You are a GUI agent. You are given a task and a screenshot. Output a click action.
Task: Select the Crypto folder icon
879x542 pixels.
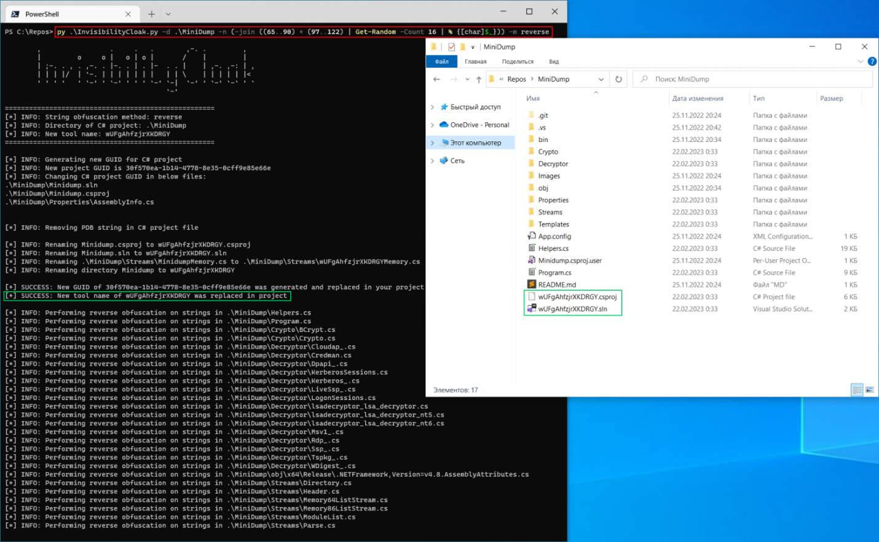532,151
